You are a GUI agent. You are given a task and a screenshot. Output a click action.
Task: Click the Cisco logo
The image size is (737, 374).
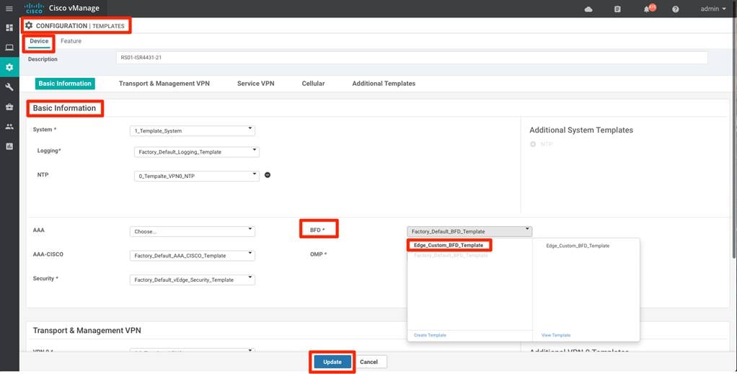coord(34,9)
